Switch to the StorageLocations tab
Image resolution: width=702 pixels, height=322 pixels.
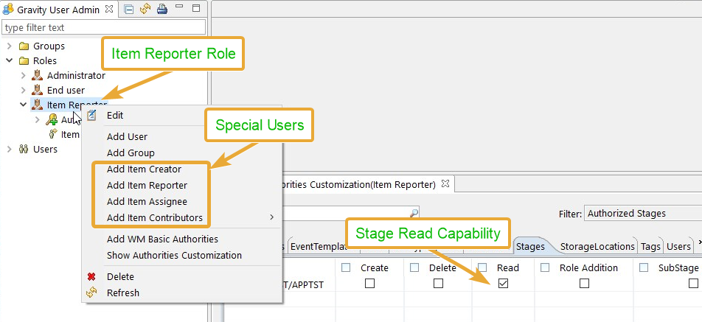click(597, 246)
